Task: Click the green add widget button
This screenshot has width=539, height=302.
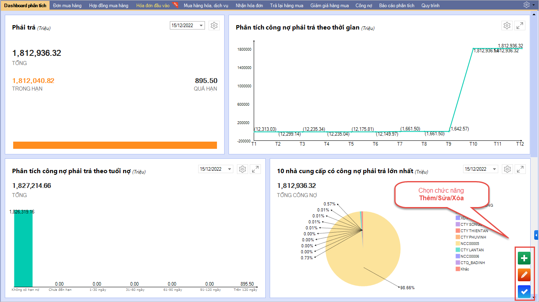Action: [524, 258]
